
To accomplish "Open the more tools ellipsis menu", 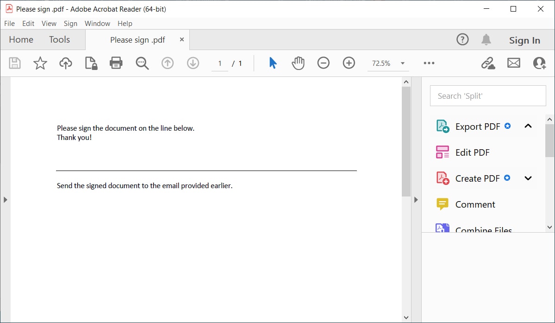I will pyautogui.click(x=429, y=63).
